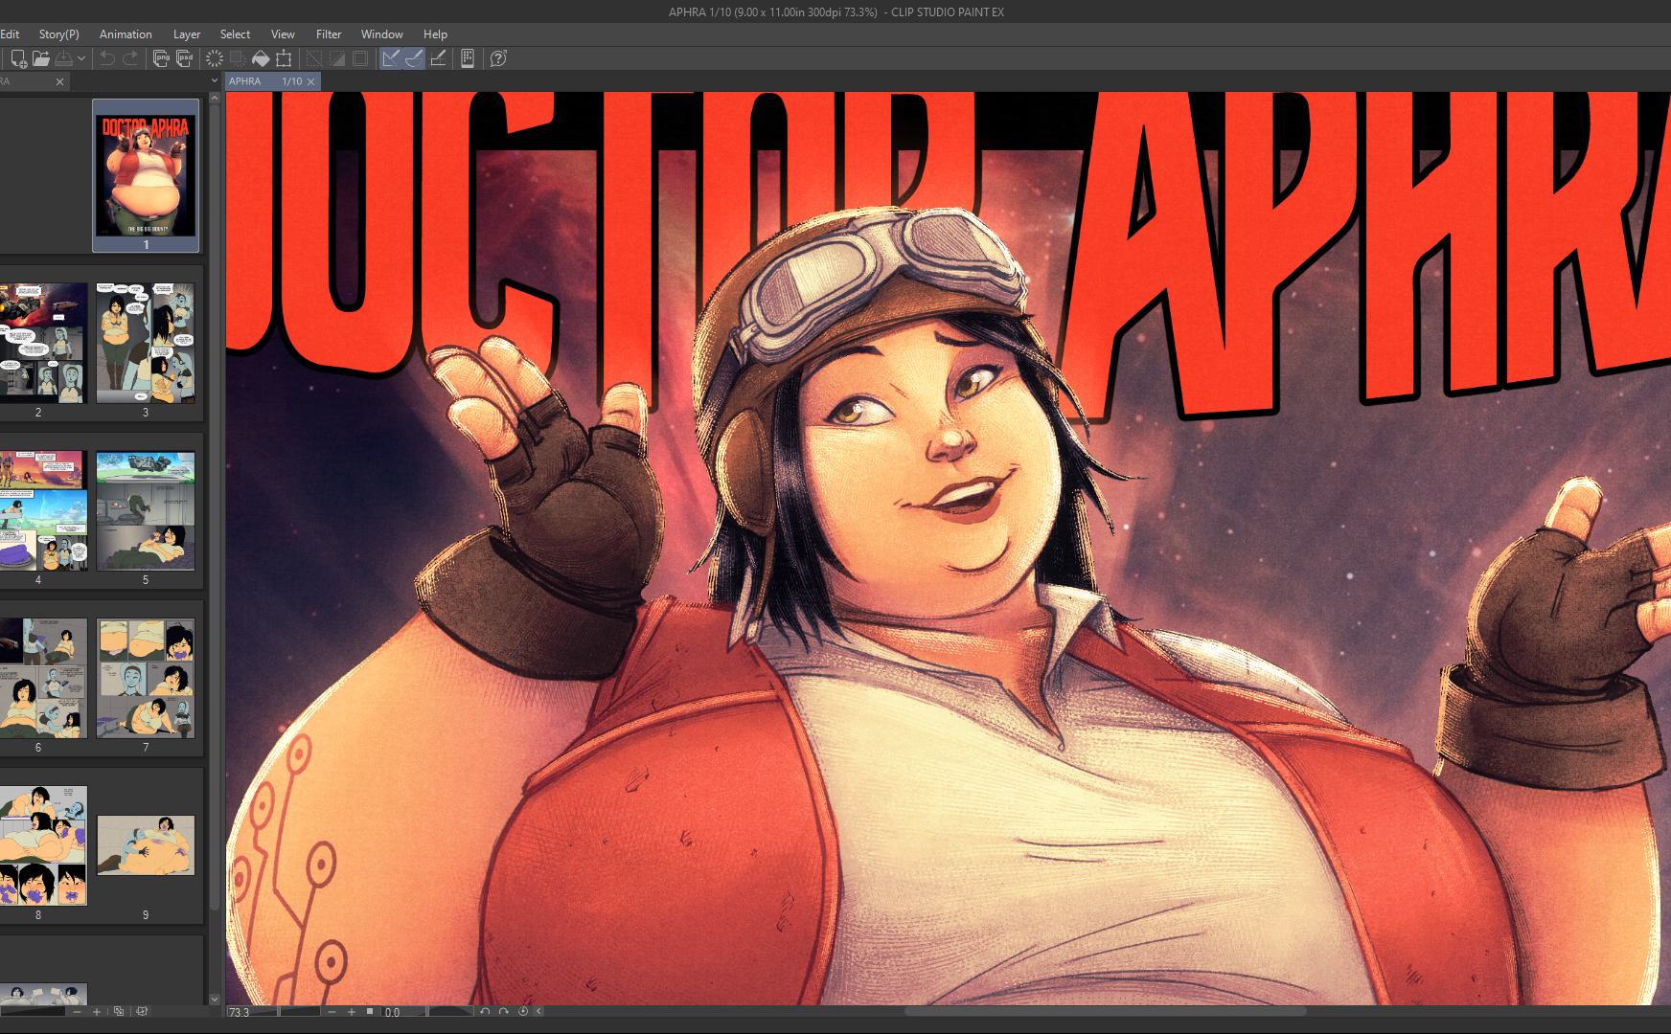The width and height of the screenshot is (1671, 1034).
Task: Select page 9 thumbnail
Action: [x=146, y=845]
